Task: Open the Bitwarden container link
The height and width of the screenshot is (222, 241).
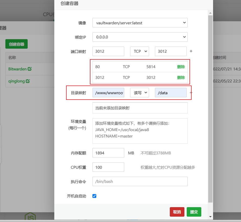Action: pyautogui.click(x=17, y=69)
